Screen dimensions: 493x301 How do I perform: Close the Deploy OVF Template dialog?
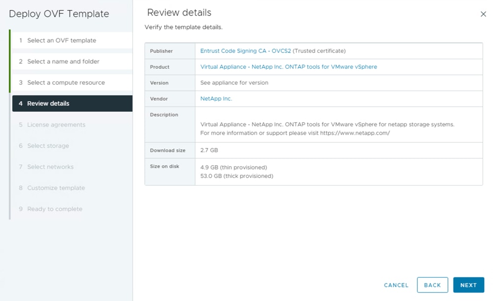point(483,14)
